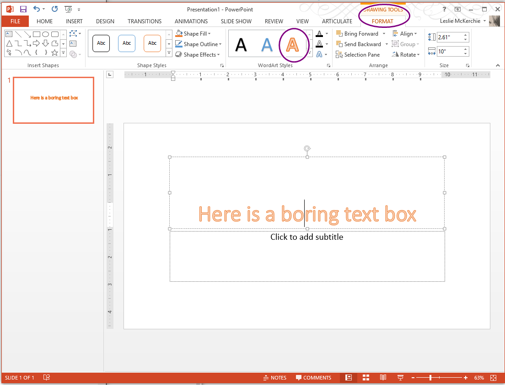Select the rectangle tool in Insert Shapes

(37, 33)
